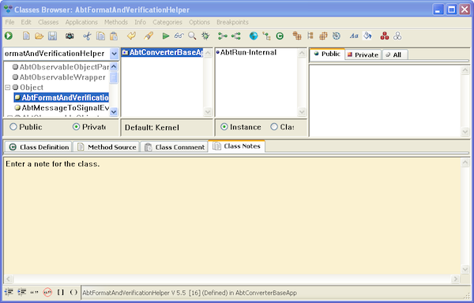
Task: Select AbtObservableObjectPar in the class tree
Action: point(61,67)
